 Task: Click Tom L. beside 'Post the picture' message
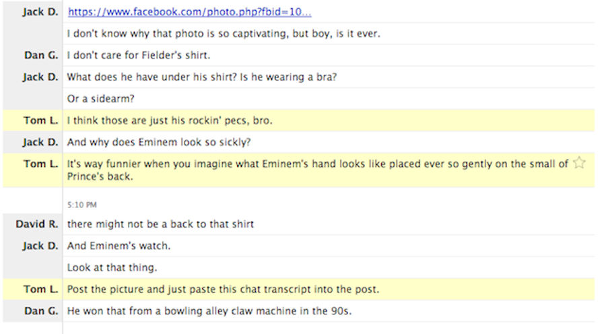40,289
